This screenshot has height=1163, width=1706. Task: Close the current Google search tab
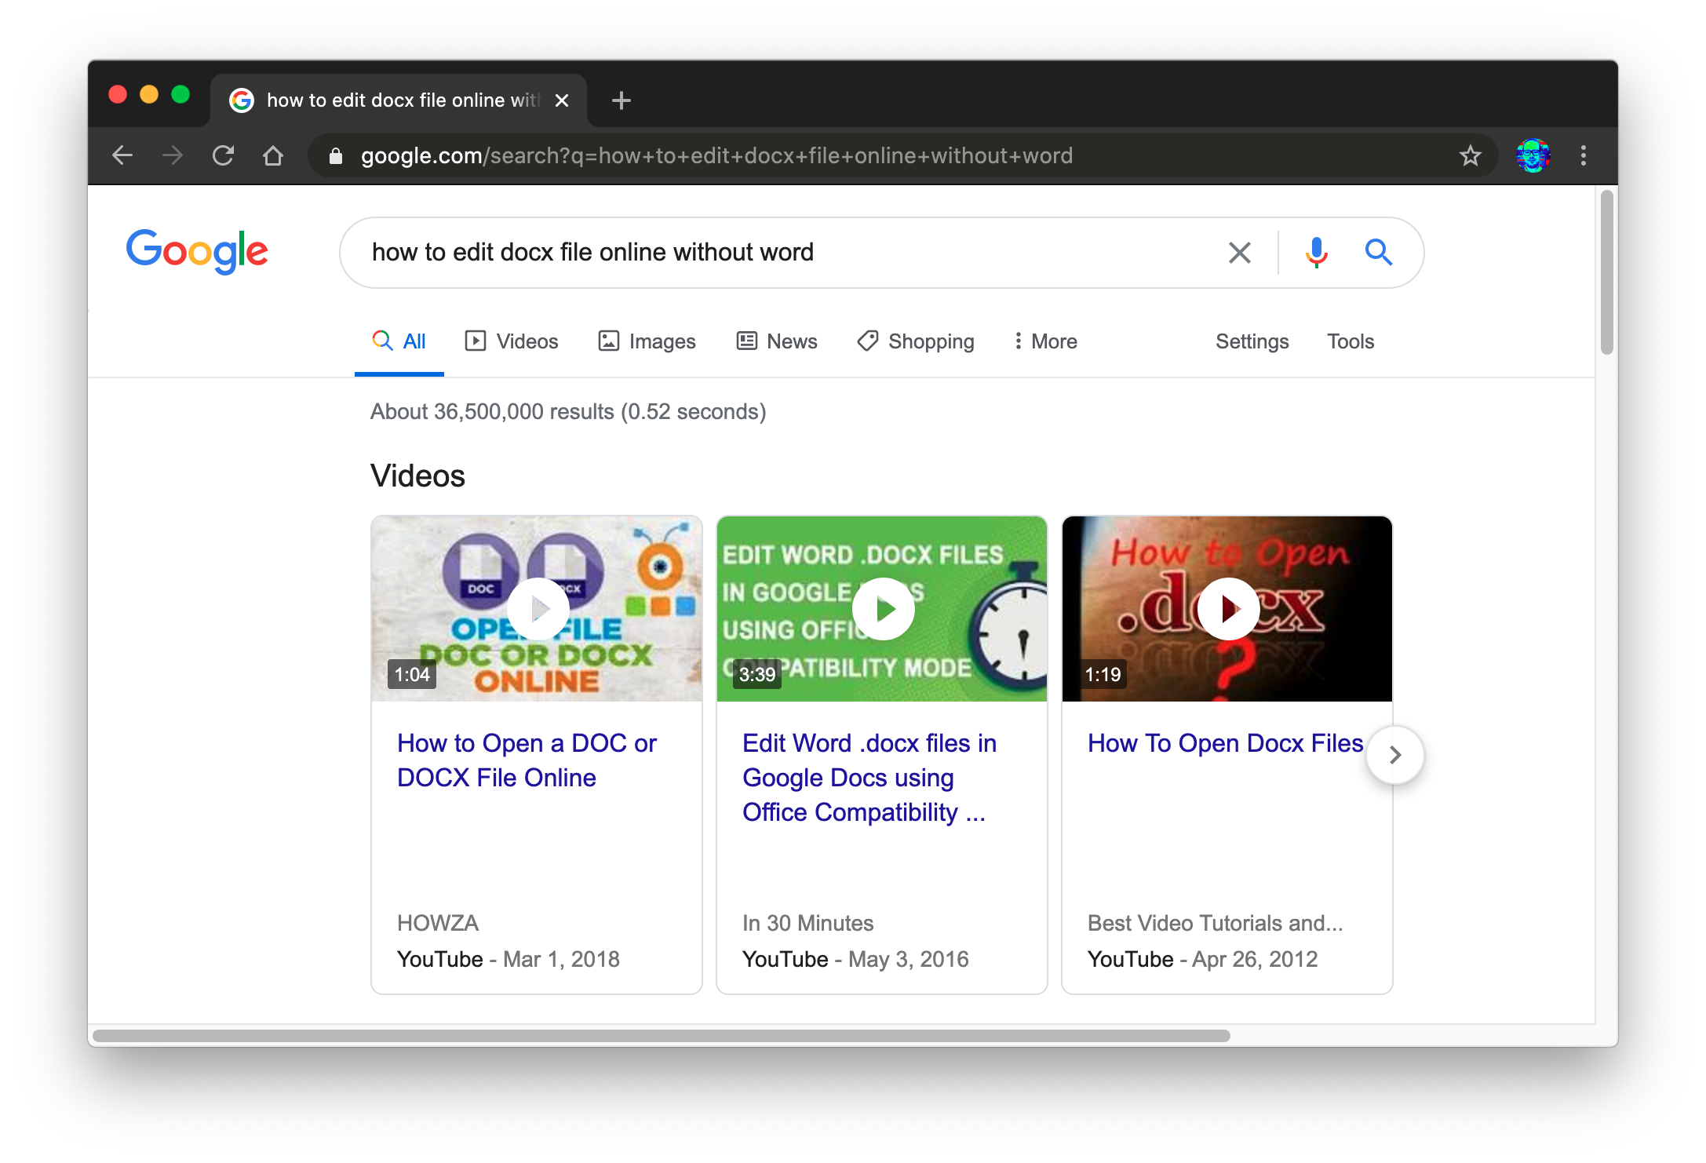(x=562, y=100)
